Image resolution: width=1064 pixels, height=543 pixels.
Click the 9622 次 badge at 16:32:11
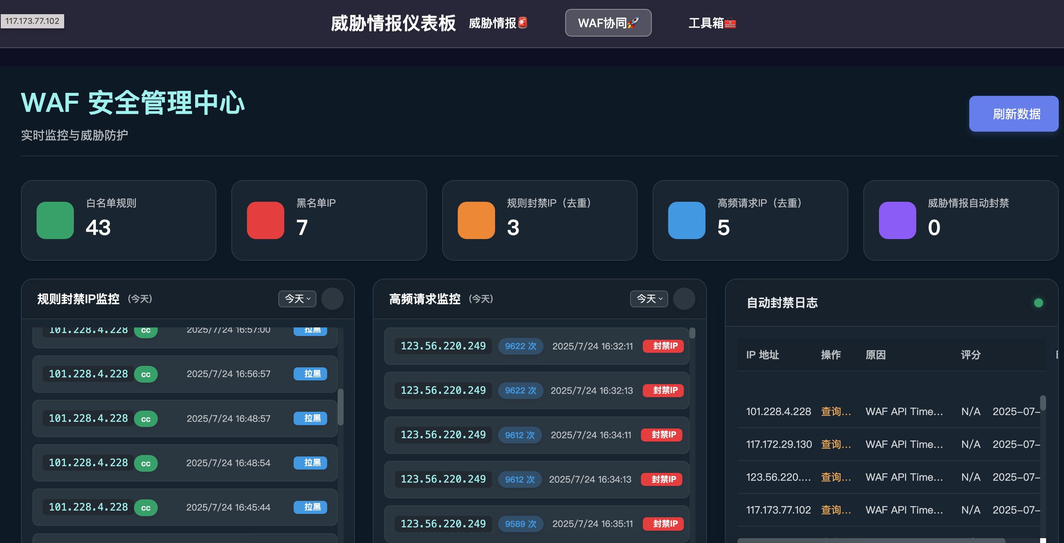520,346
